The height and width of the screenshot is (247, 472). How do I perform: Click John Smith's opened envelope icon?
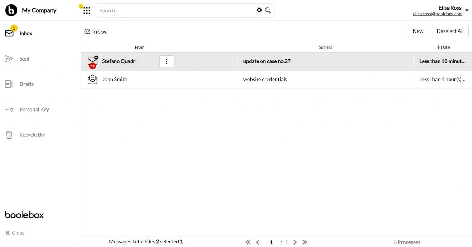coord(92,80)
